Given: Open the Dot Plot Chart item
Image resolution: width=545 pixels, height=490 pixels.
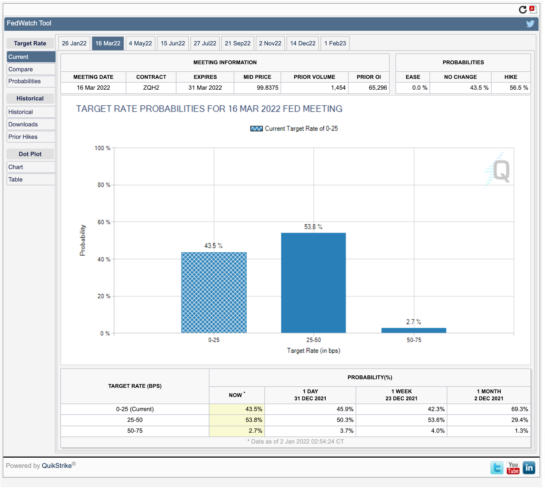Looking at the screenshot, I should (x=31, y=167).
